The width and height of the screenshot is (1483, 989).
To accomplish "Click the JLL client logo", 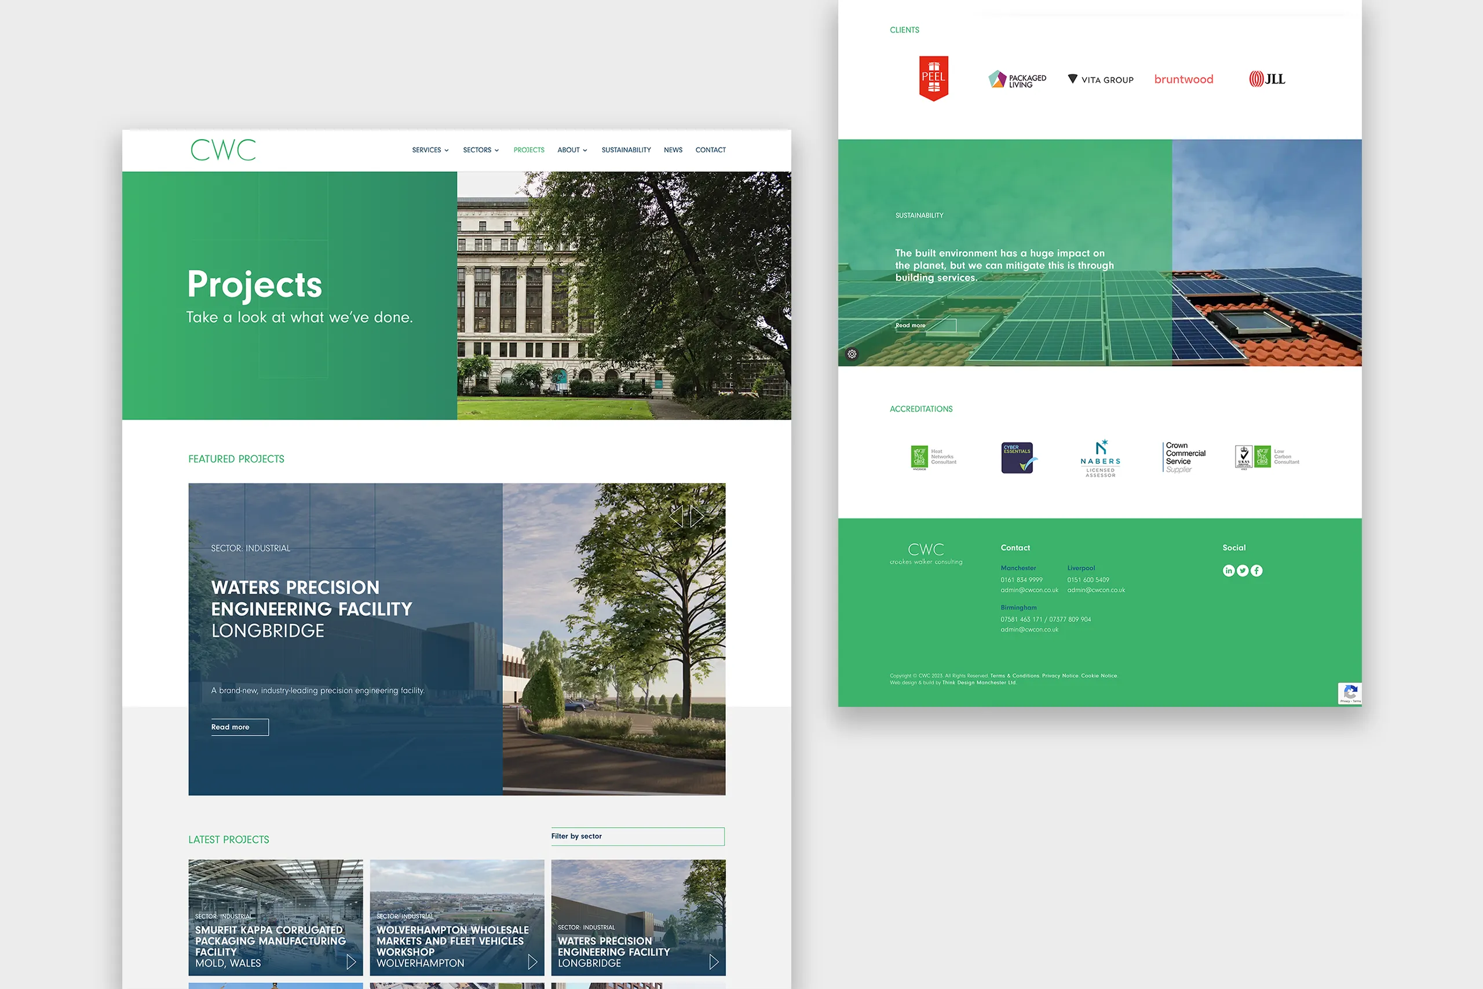I will pos(1267,79).
